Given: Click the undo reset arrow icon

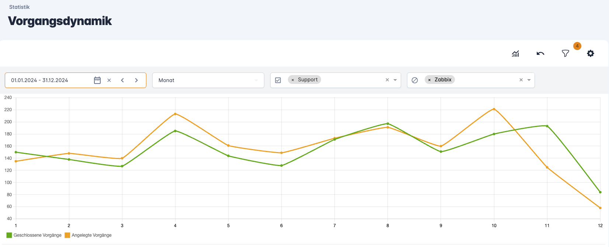Looking at the screenshot, I should 540,54.
